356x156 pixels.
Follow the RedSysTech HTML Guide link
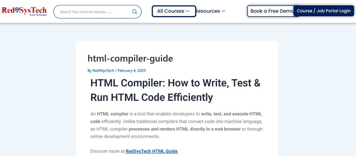(152, 151)
